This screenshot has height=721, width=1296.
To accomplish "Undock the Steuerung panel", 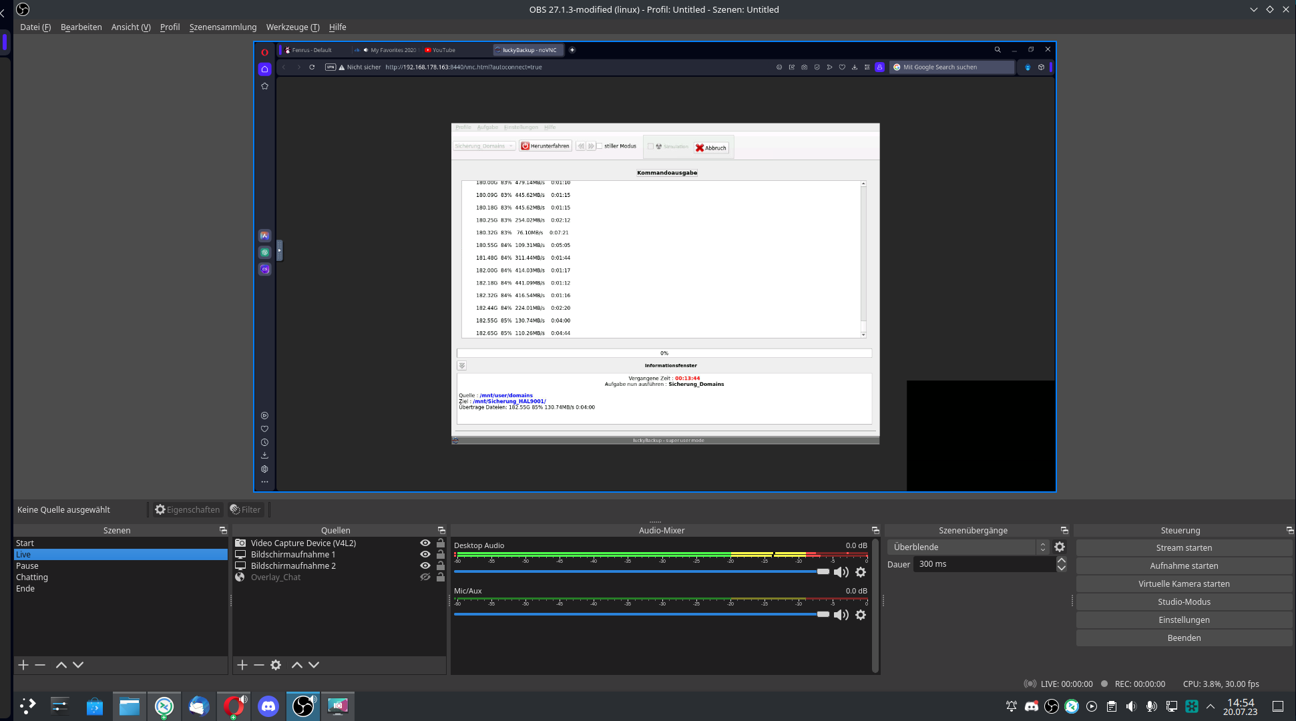I will pyautogui.click(x=1290, y=530).
